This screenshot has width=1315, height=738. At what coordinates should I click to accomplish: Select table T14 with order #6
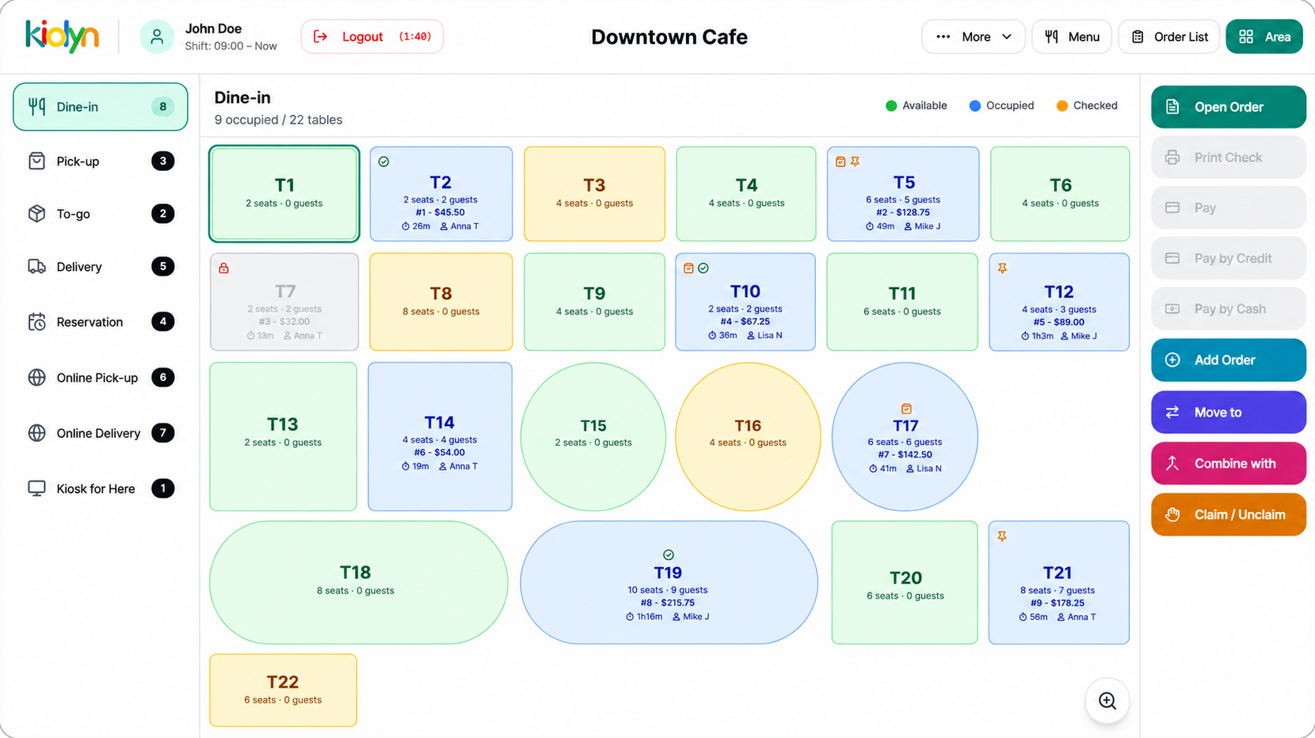440,436
